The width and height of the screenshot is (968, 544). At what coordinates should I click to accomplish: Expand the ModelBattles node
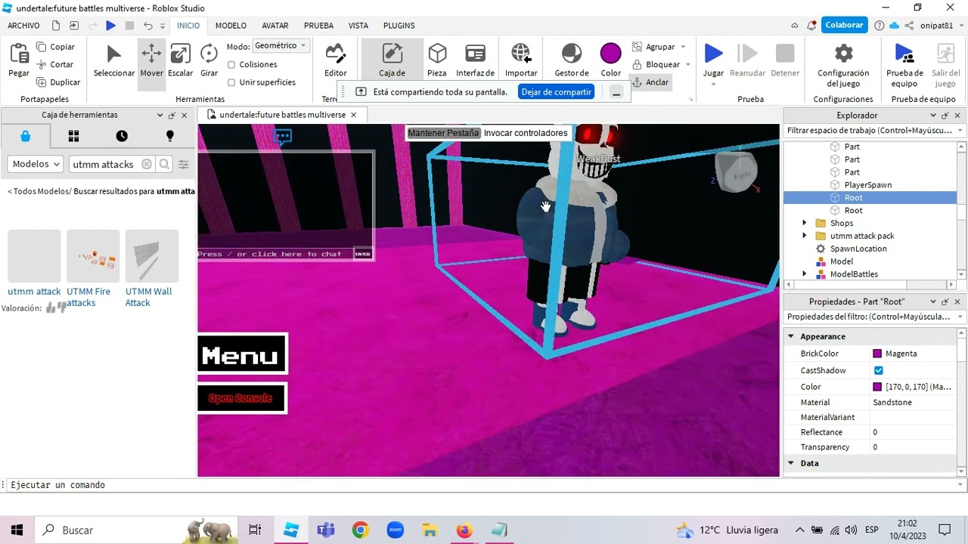click(804, 274)
